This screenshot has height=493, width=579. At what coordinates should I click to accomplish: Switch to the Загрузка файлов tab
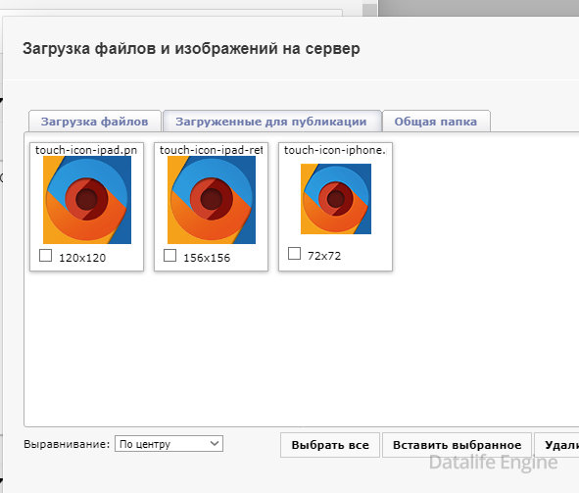click(94, 122)
